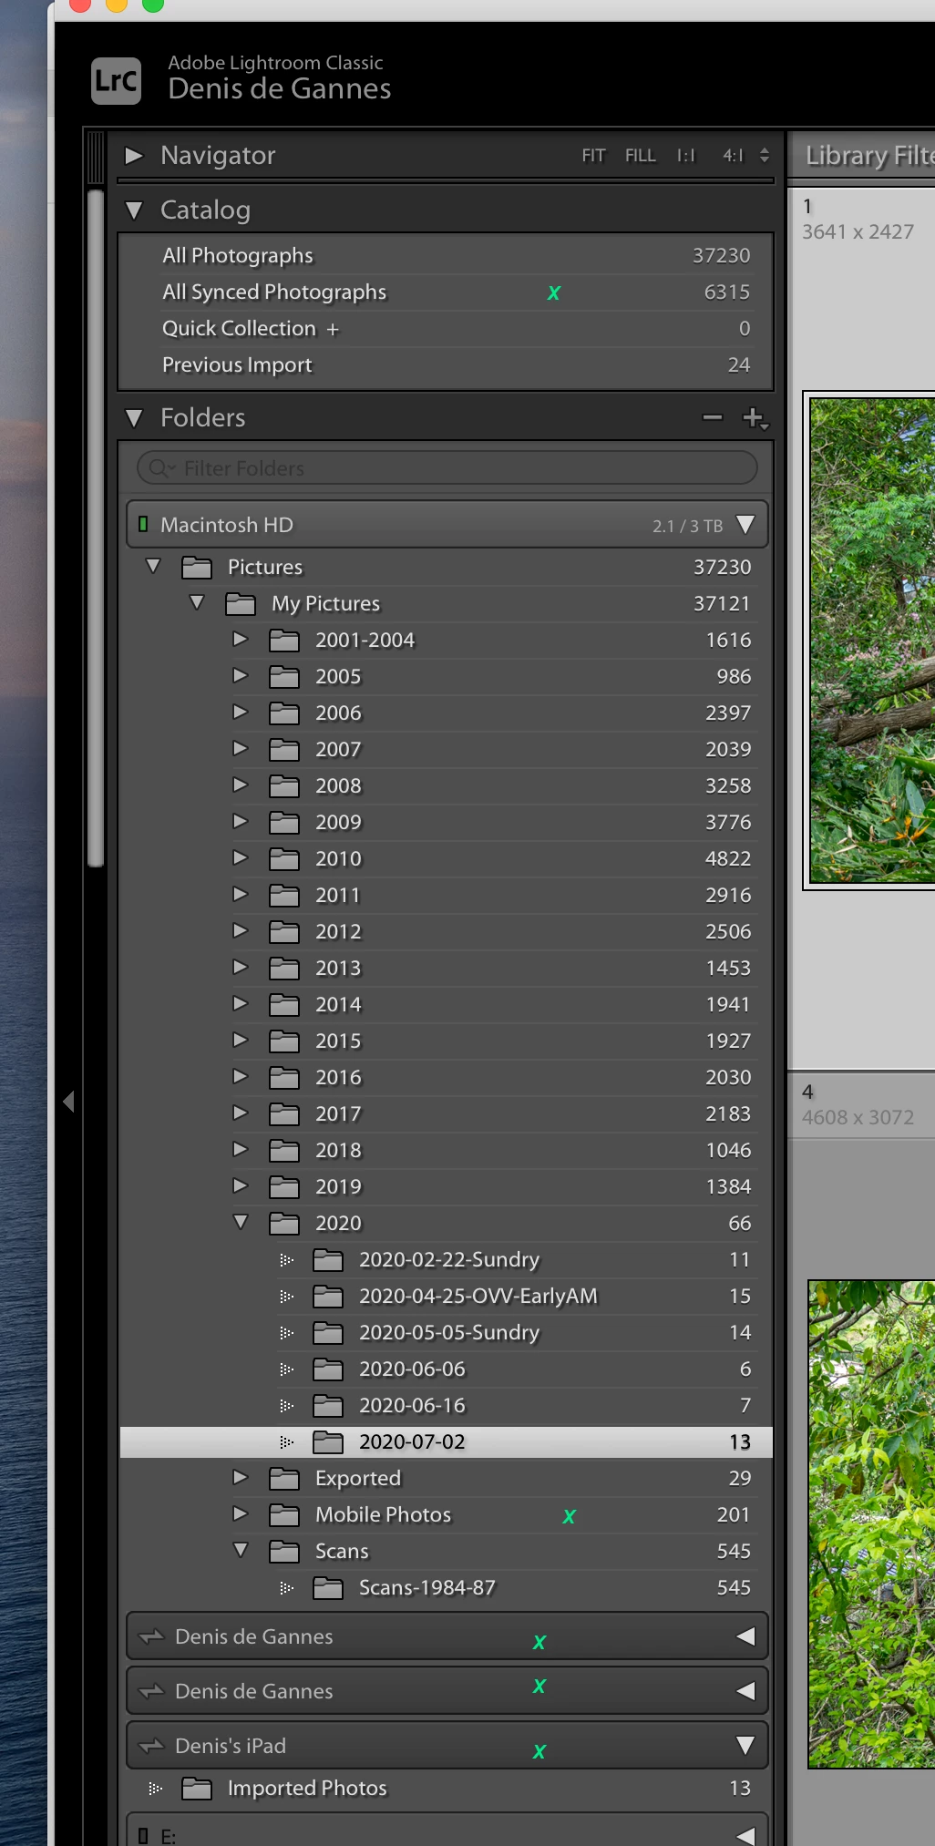This screenshot has width=935, height=1846.
Task: Expand the 2010 folder
Action: click(x=240, y=858)
